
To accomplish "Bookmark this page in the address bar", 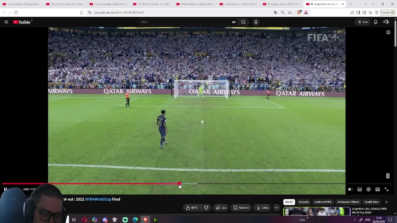I will (x=82, y=12).
